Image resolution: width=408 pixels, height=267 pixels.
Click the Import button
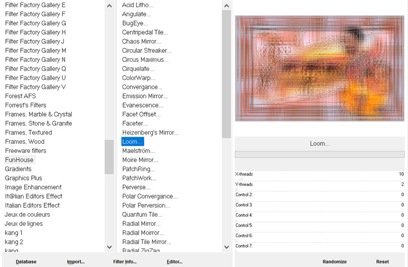pyautogui.click(x=76, y=261)
